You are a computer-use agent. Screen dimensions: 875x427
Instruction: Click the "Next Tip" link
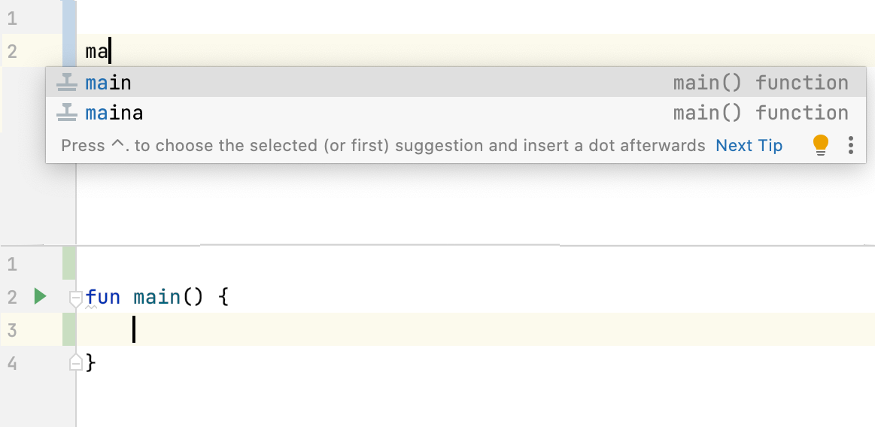pos(749,145)
